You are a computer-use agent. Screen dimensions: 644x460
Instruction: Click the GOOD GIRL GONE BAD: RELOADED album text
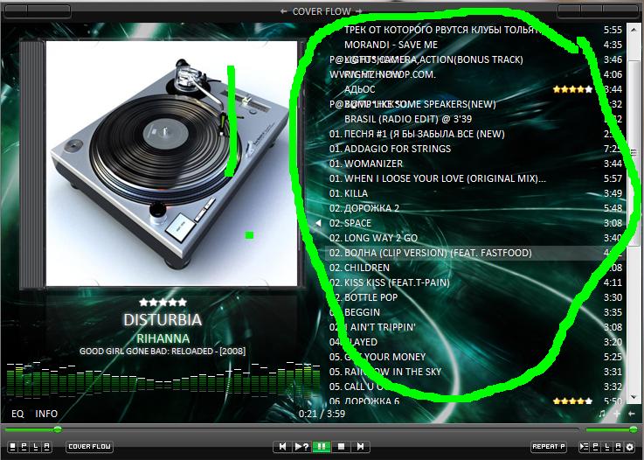point(163,352)
